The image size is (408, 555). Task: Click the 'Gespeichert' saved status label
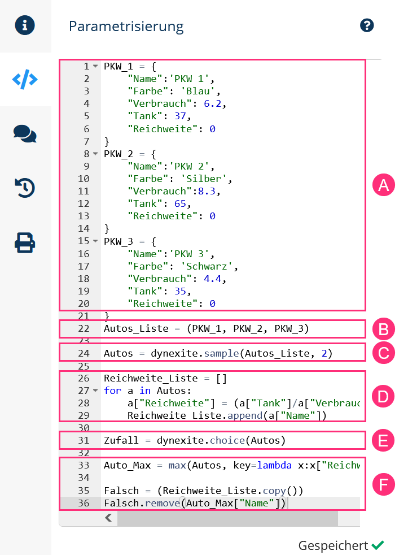pyautogui.click(x=333, y=545)
